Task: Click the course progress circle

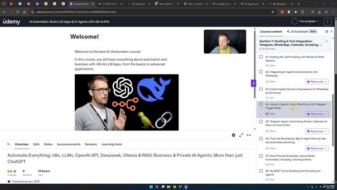Action: [x=294, y=21]
